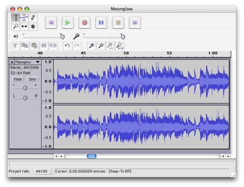Screen dimensions: 244x187
Task: Select the Envelope tool
Action: pos(24,18)
